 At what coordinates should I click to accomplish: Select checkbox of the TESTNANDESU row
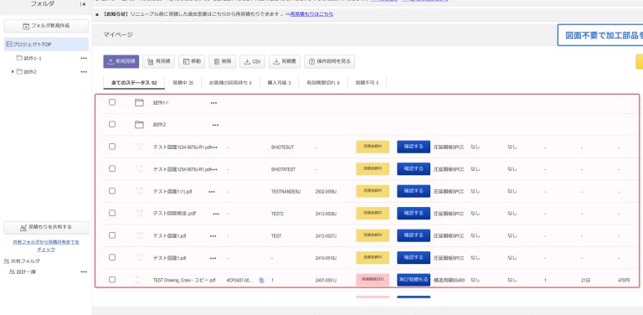coord(112,191)
